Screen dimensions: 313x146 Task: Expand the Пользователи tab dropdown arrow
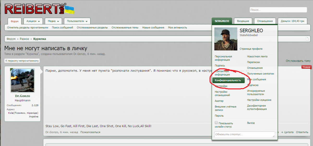pyautogui.click(x=86, y=21)
